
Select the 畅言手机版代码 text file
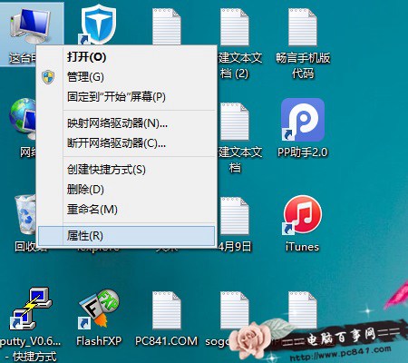[x=303, y=27]
